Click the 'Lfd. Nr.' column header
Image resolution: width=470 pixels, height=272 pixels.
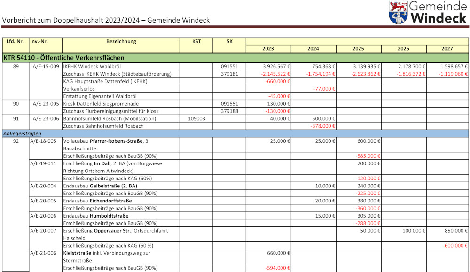tap(16, 41)
